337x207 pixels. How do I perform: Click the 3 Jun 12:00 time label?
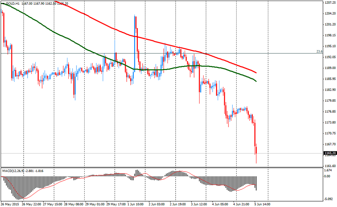click(199, 204)
